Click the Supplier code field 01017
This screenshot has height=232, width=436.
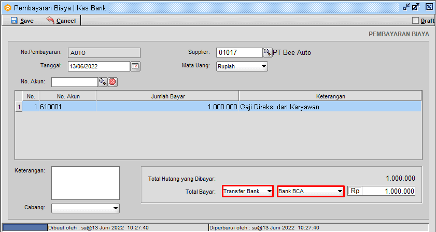(x=240, y=52)
